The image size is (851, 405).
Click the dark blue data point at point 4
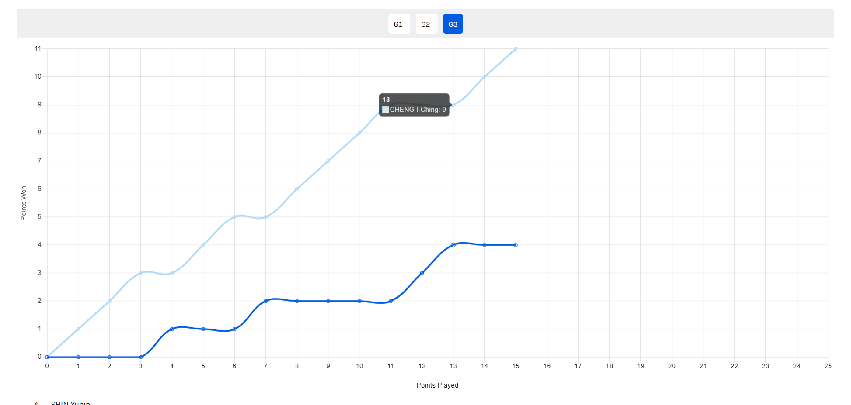[x=172, y=329]
